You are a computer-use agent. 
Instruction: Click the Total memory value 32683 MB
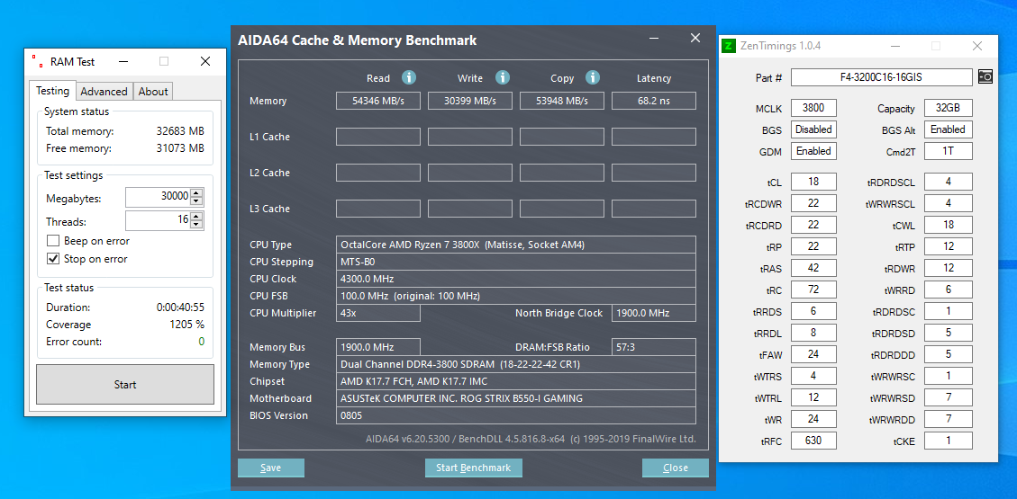coord(180,131)
